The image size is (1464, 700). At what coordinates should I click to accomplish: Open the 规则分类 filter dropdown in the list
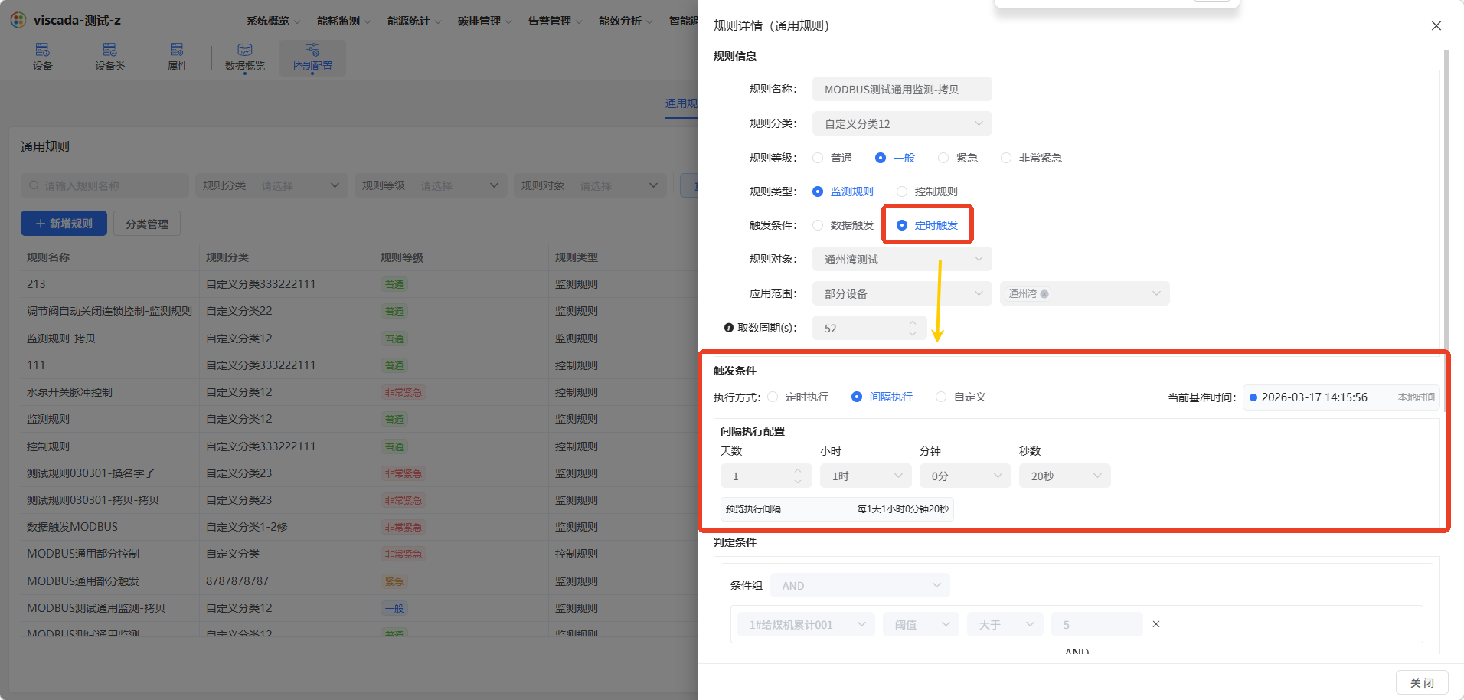tap(271, 185)
